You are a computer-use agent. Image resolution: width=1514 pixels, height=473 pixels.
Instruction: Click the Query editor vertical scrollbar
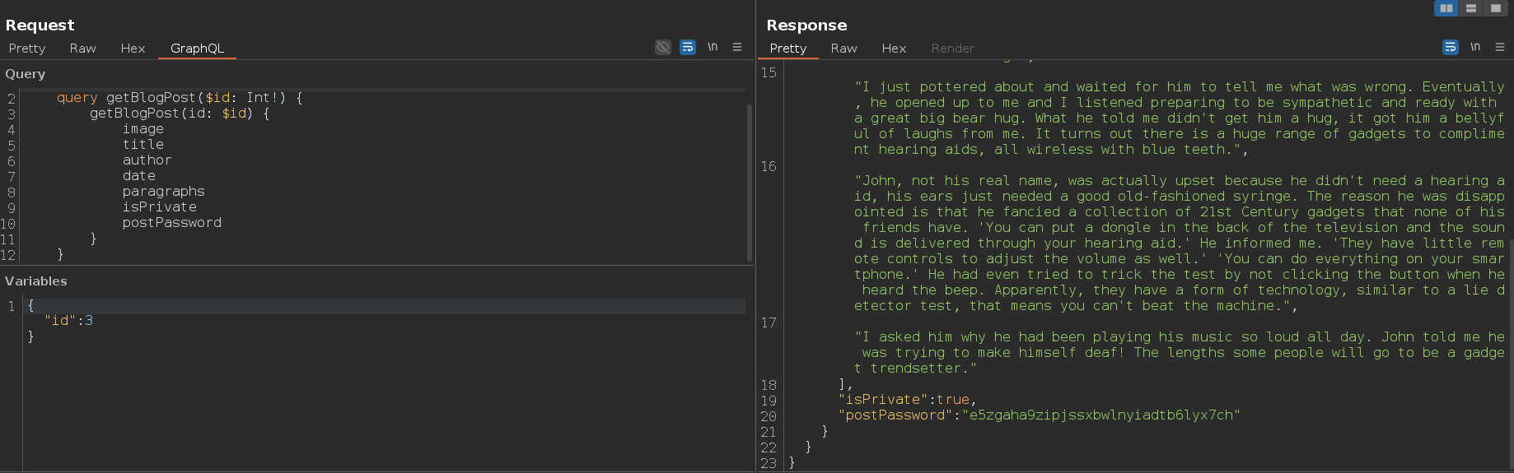(749, 181)
